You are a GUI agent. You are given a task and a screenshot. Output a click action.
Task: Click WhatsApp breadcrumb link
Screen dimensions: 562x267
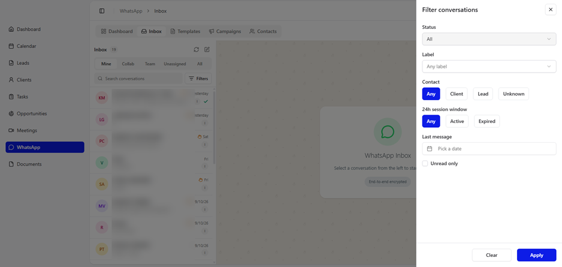[x=131, y=11]
